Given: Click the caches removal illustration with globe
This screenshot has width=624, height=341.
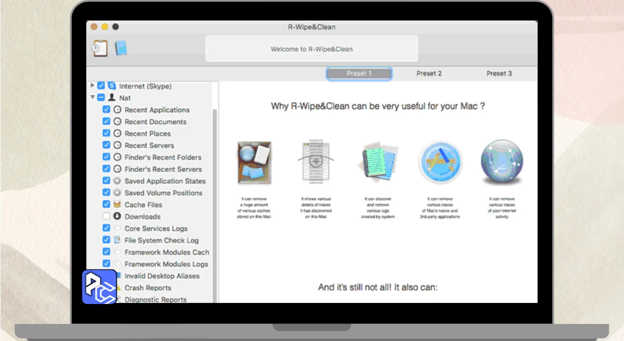Looking at the screenshot, I should tap(254, 163).
